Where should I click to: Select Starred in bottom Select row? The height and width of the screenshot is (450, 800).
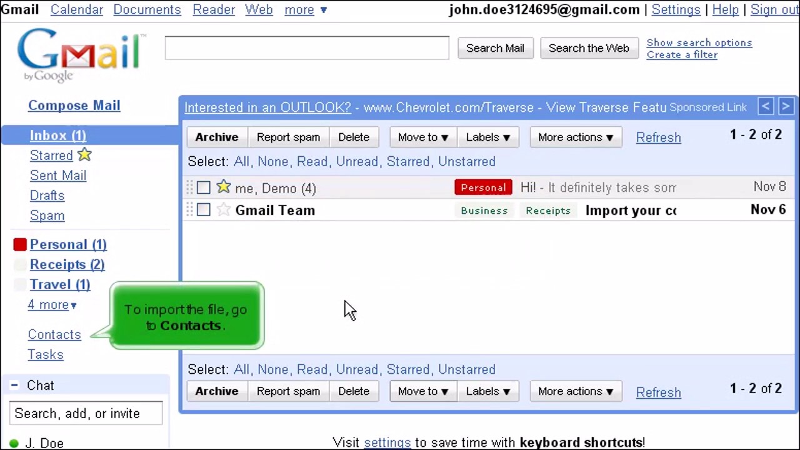(x=407, y=369)
